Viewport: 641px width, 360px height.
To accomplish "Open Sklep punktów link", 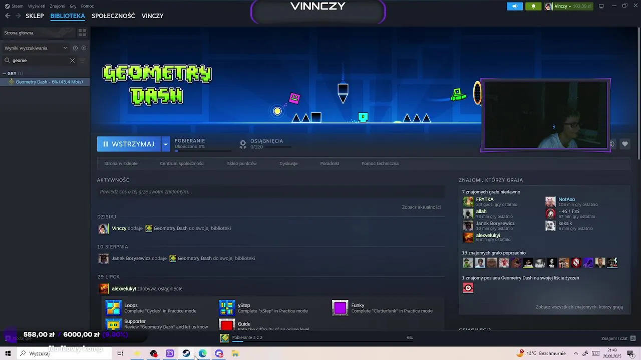I will pyautogui.click(x=242, y=163).
